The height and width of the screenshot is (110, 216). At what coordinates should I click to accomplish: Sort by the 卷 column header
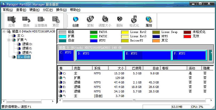coord(65,68)
